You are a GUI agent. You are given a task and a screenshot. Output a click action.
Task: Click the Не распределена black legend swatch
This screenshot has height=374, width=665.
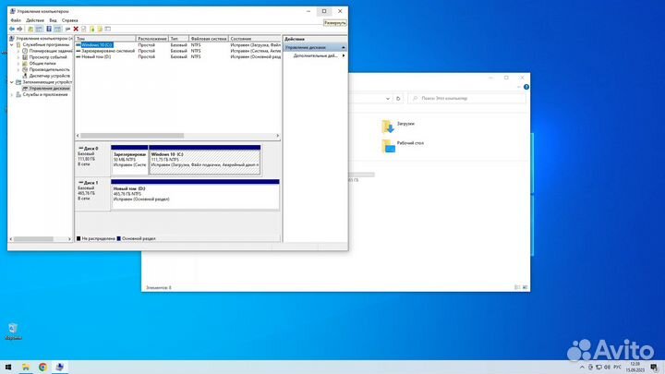tap(79, 239)
